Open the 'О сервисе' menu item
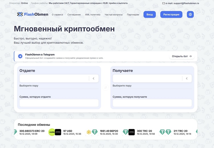 click(58, 15)
